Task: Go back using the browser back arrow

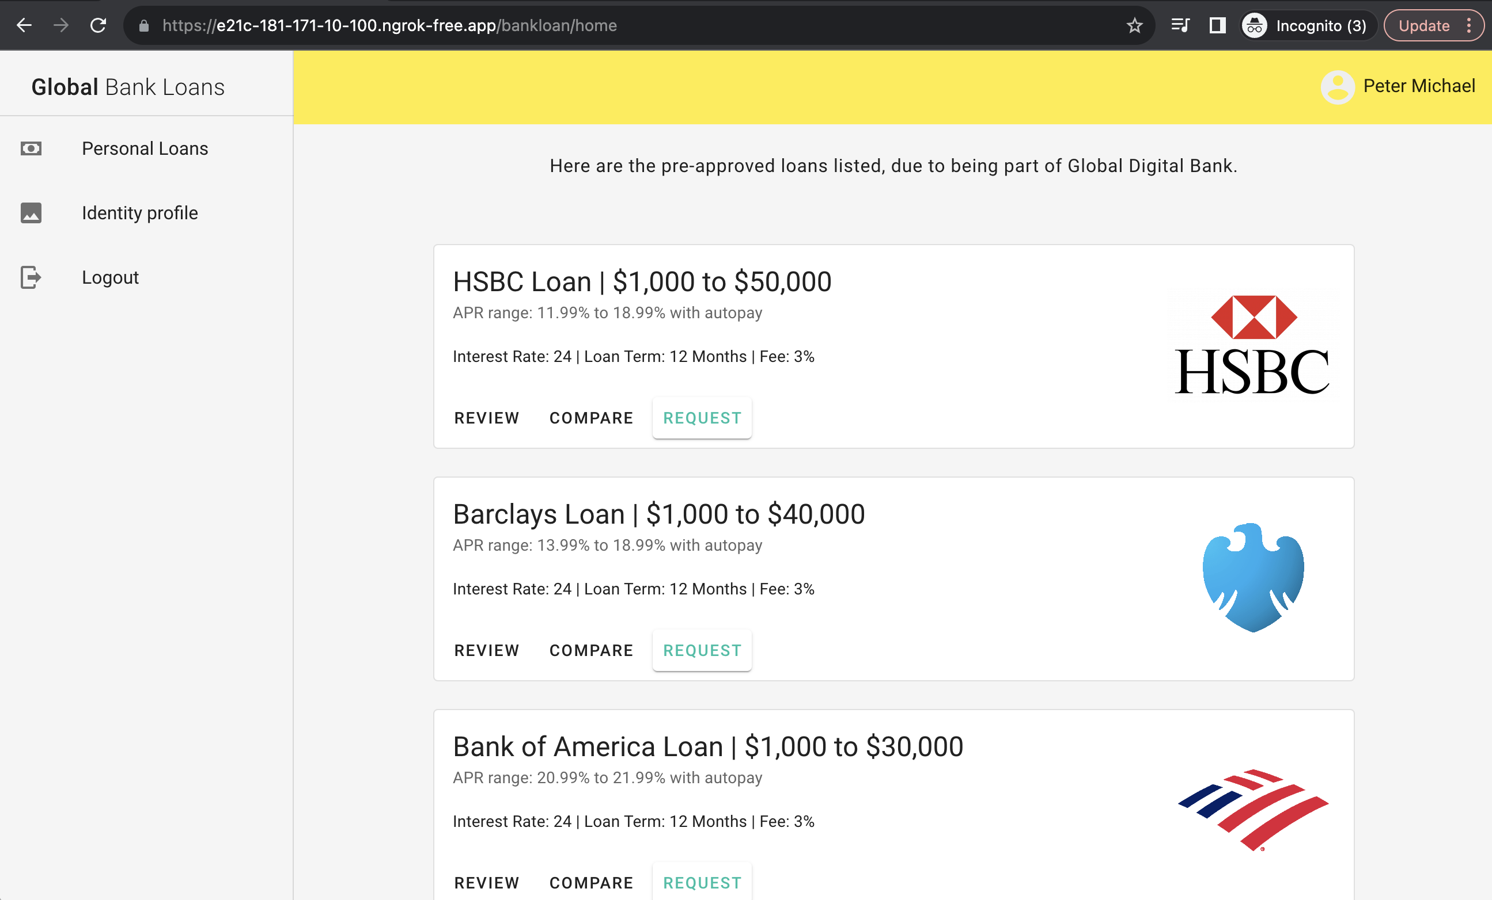Action: [x=24, y=25]
